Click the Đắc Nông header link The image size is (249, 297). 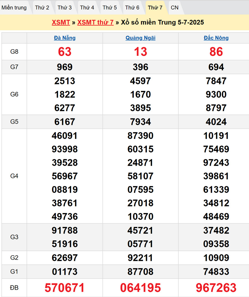coord(216,38)
